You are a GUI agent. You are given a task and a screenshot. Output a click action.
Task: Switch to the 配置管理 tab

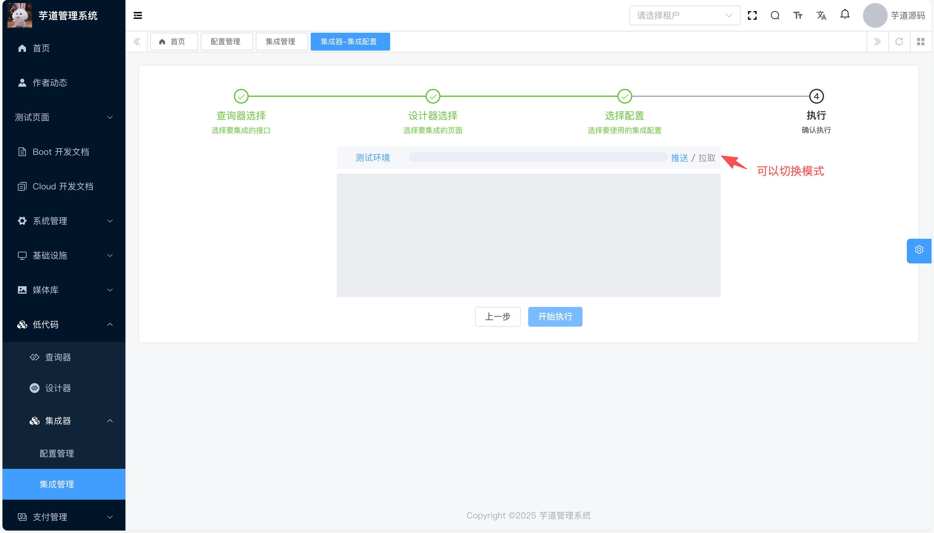click(x=226, y=42)
